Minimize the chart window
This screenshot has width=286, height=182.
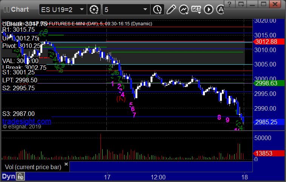252,4
